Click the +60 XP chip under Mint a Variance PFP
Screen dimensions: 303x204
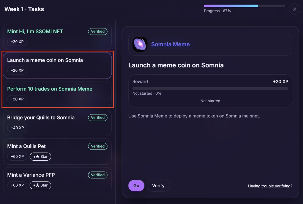(x=17, y=185)
